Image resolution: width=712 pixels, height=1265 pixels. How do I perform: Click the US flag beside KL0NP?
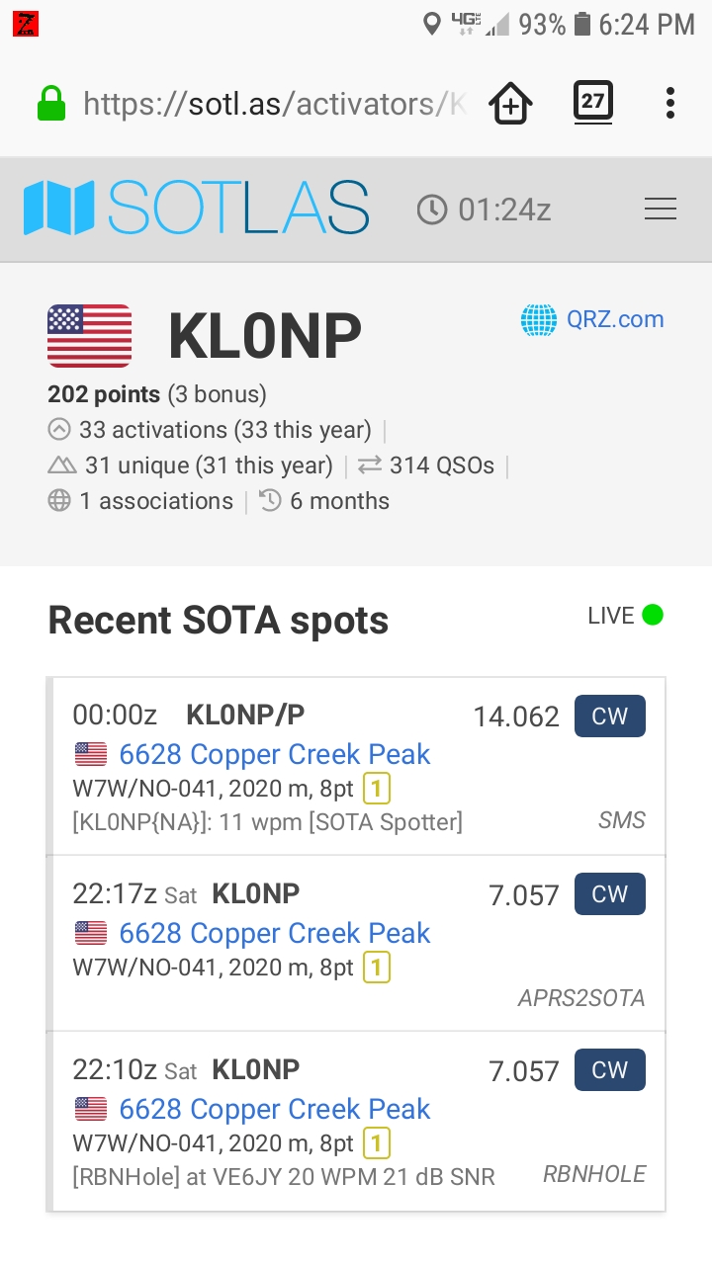90,336
